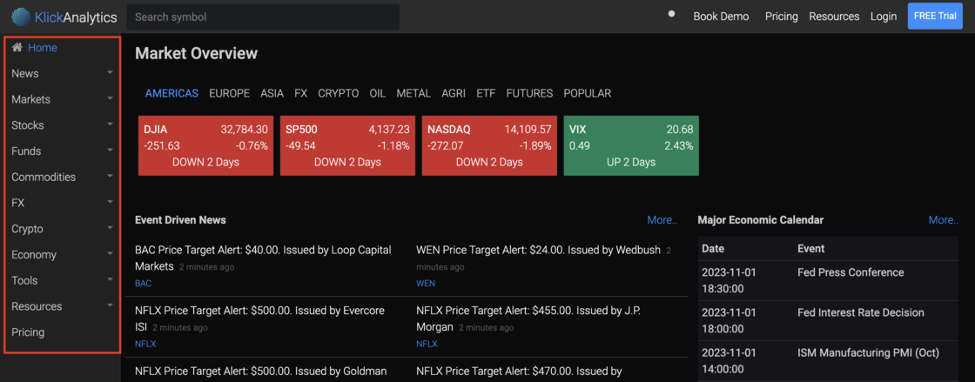This screenshot has height=382, width=975.
Task: Click the FREE Trial button
Action: [x=935, y=17]
